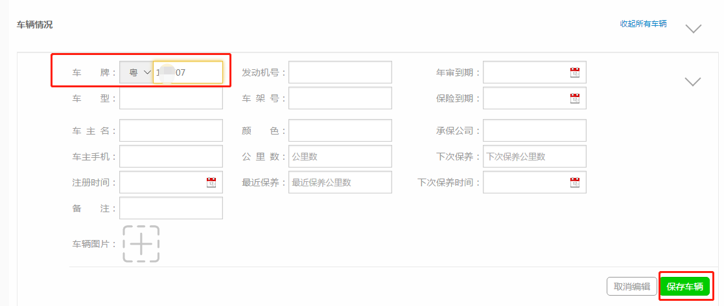Open calendar icon for 保险到期 date
This screenshot has width=724, height=306.
pyautogui.click(x=574, y=98)
